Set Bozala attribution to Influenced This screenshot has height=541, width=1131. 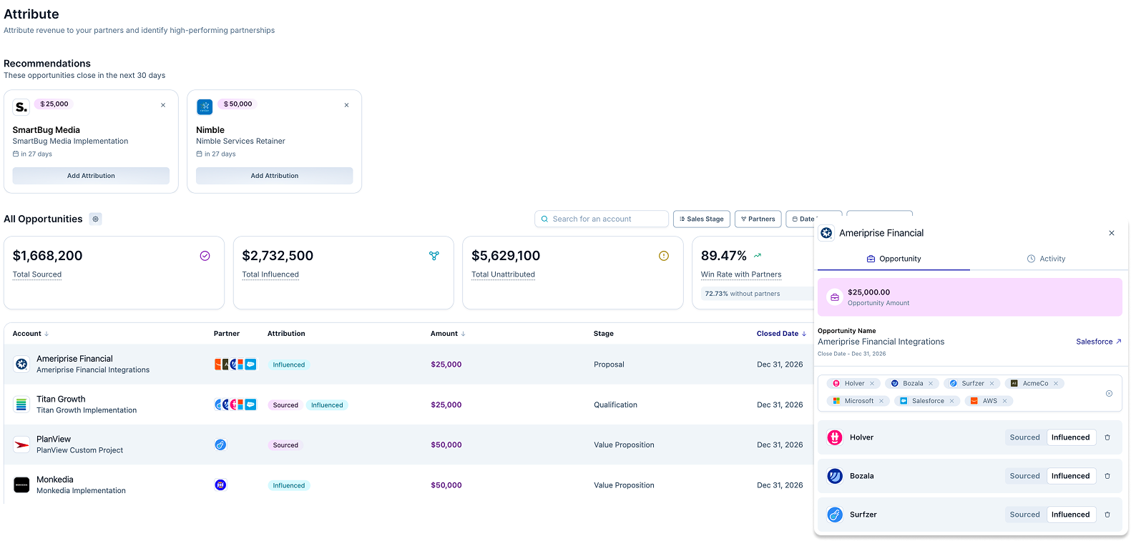point(1070,476)
